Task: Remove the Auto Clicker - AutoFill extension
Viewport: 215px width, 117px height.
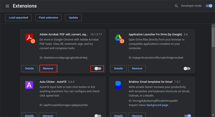Action: (48, 115)
